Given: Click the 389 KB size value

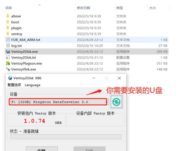Looking at the screenshot, I should tap(162, 52).
